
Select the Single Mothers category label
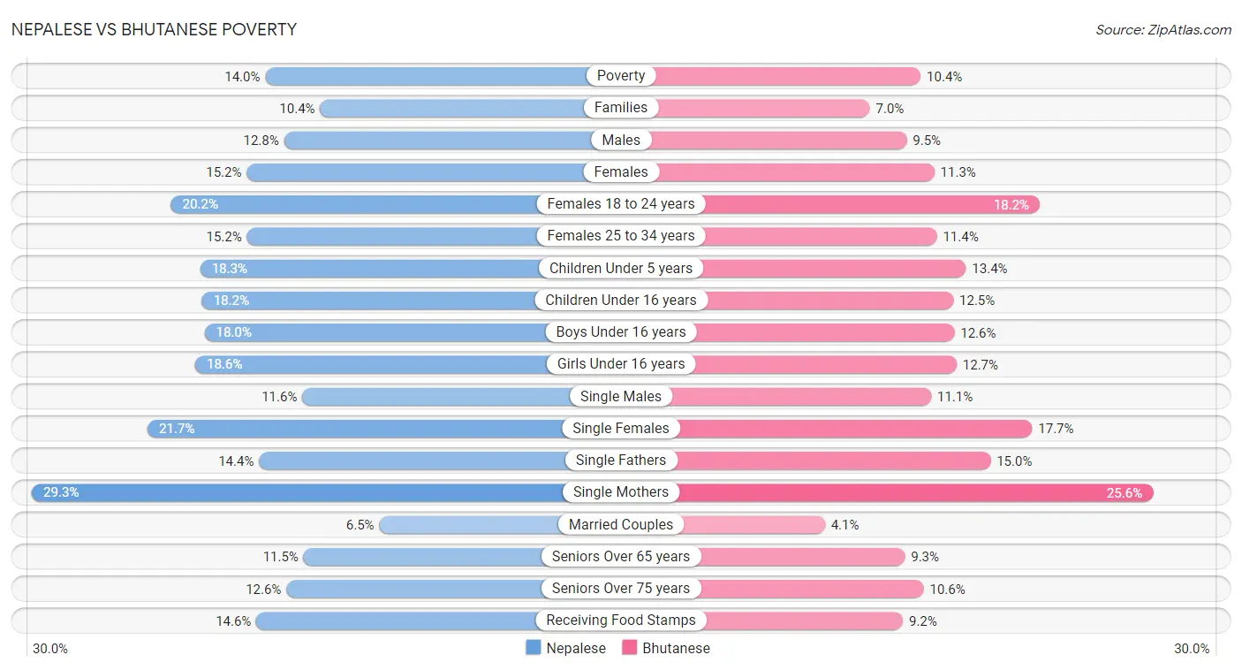pos(621,492)
